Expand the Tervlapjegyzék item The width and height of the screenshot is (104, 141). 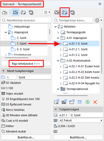(58, 32)
